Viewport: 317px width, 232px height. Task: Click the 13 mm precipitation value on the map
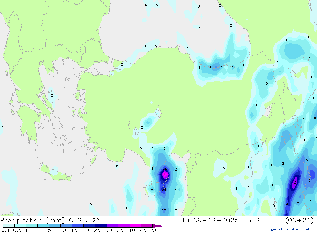(308, 181)
